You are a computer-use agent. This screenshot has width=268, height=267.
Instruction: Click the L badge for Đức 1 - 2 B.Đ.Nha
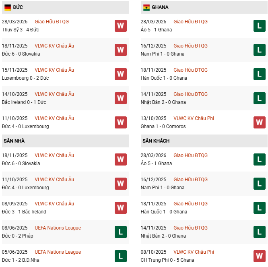point(120,256)
